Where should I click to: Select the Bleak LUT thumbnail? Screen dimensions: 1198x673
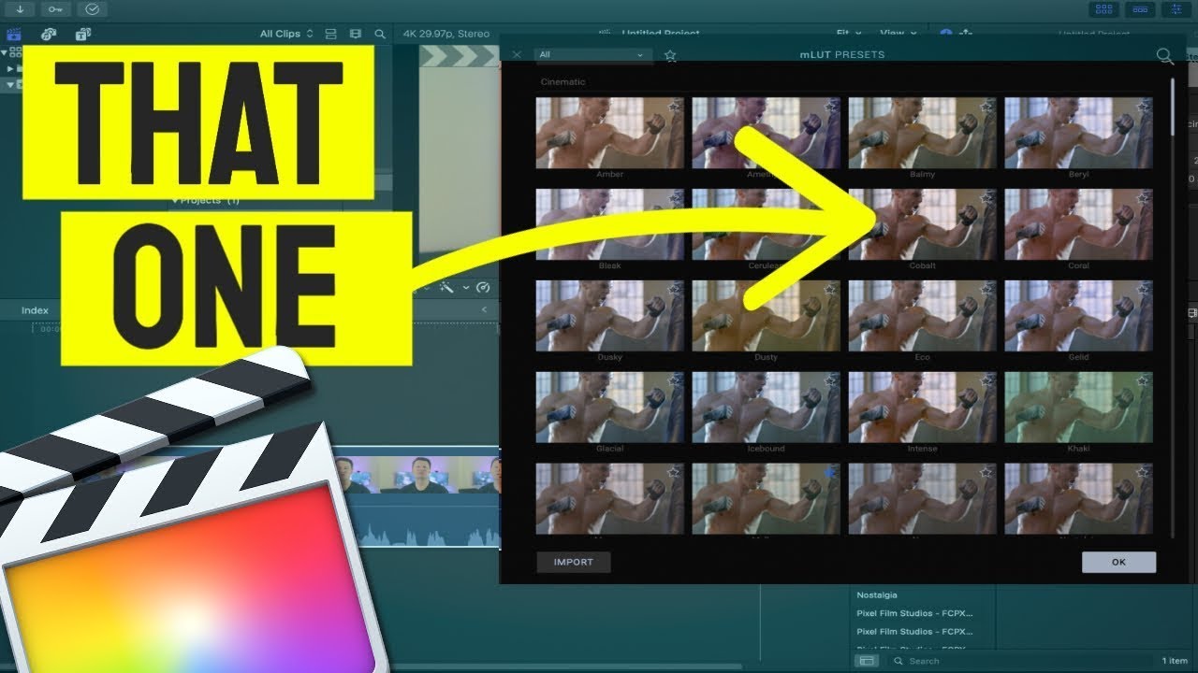pyautogui.click(x=609, y=224)
